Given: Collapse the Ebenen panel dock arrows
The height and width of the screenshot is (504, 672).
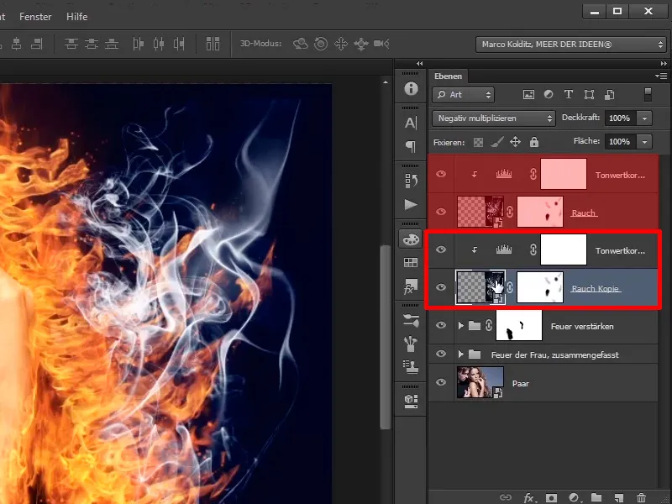Looking at the screenshot, I should 664,64.
